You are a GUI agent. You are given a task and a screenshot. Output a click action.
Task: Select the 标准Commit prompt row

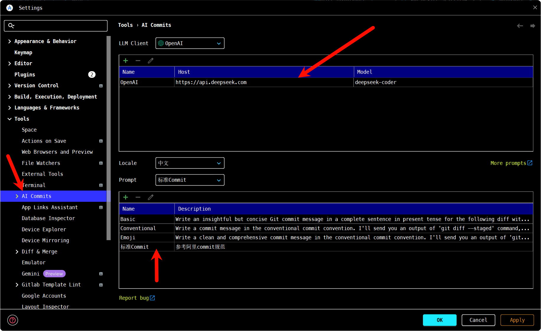[326, 247]
